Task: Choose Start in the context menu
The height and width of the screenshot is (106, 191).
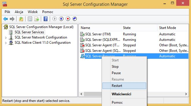Action: pyautogui.click(x=124, y=60)
